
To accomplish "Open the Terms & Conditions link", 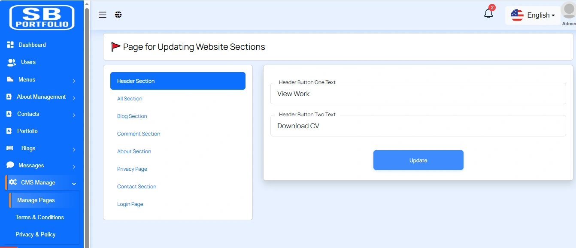I will (39, 218).
